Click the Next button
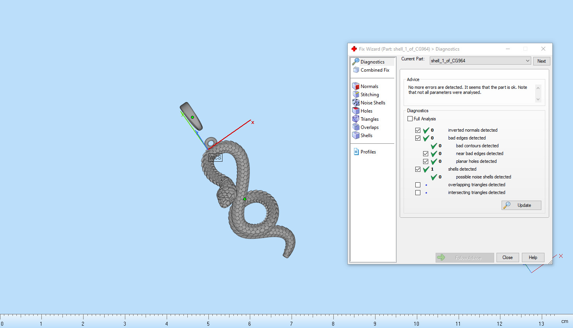 coord(541,61)
